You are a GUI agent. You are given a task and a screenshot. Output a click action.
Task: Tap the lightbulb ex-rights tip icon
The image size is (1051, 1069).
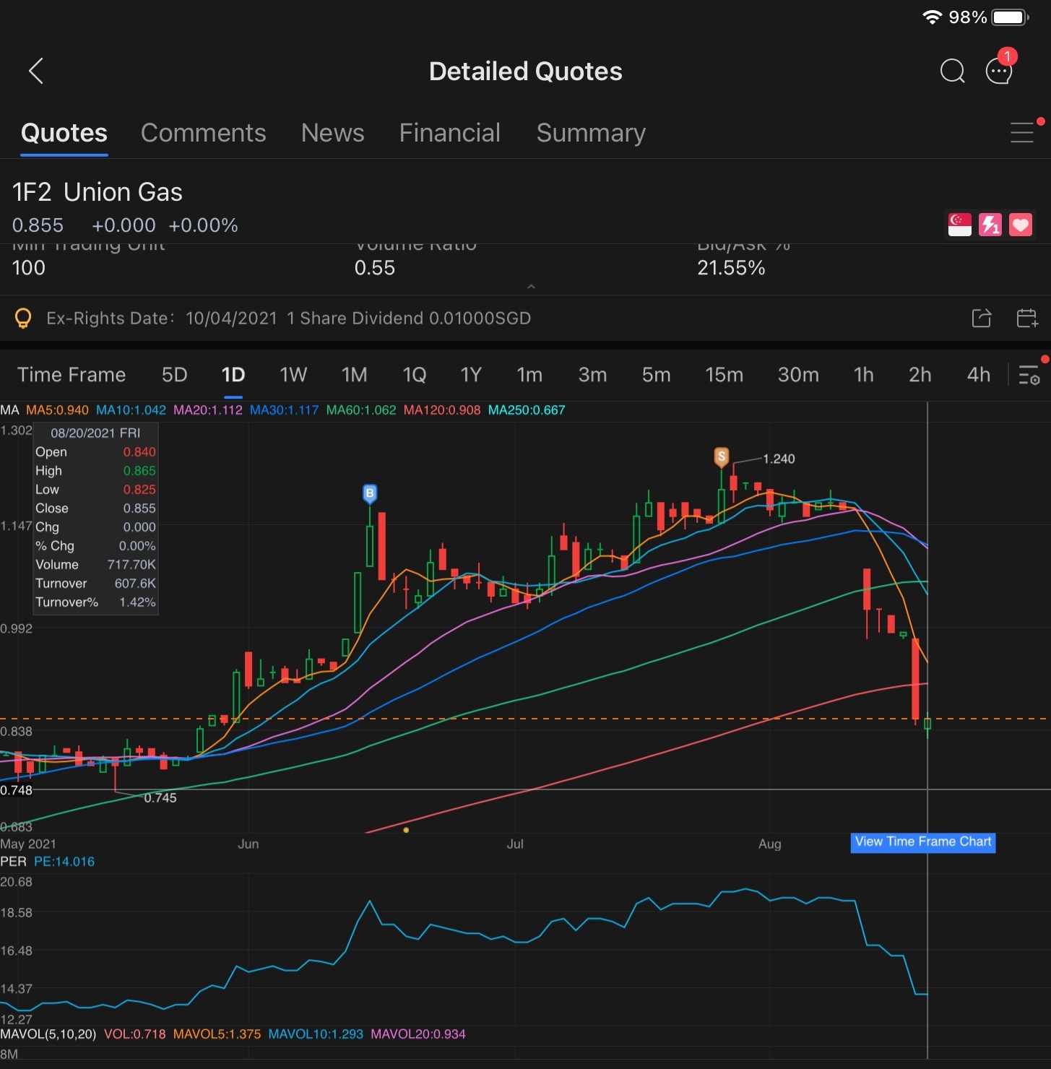click(23, 319)
